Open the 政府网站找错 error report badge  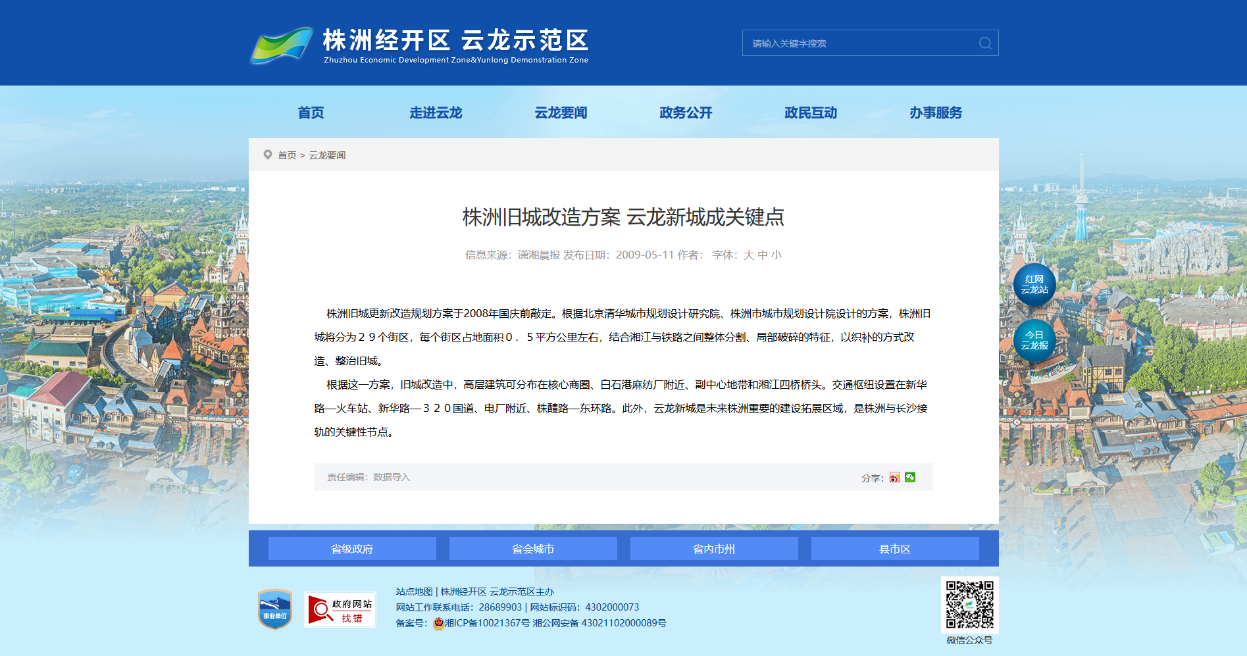click(x=340, y=610)
